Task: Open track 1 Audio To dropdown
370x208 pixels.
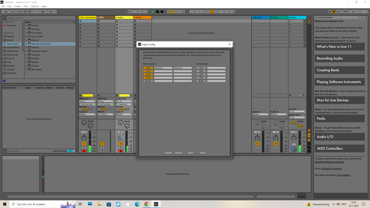Action: click(88, 114)
